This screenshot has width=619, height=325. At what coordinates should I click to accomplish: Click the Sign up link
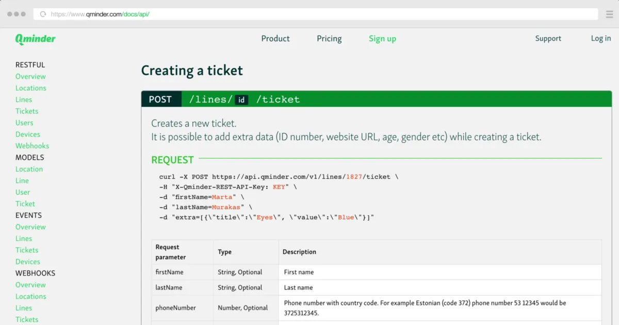pos(382,39)
